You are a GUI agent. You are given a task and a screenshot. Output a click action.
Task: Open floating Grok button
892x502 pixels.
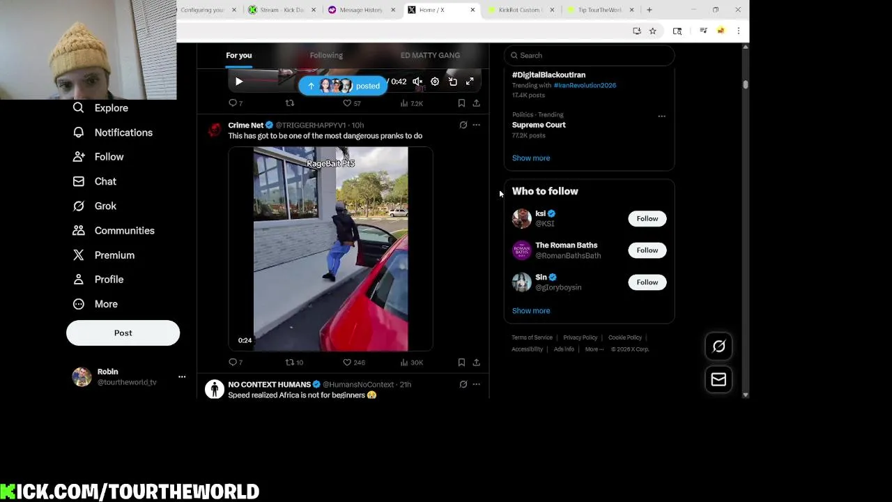(718, 347)
